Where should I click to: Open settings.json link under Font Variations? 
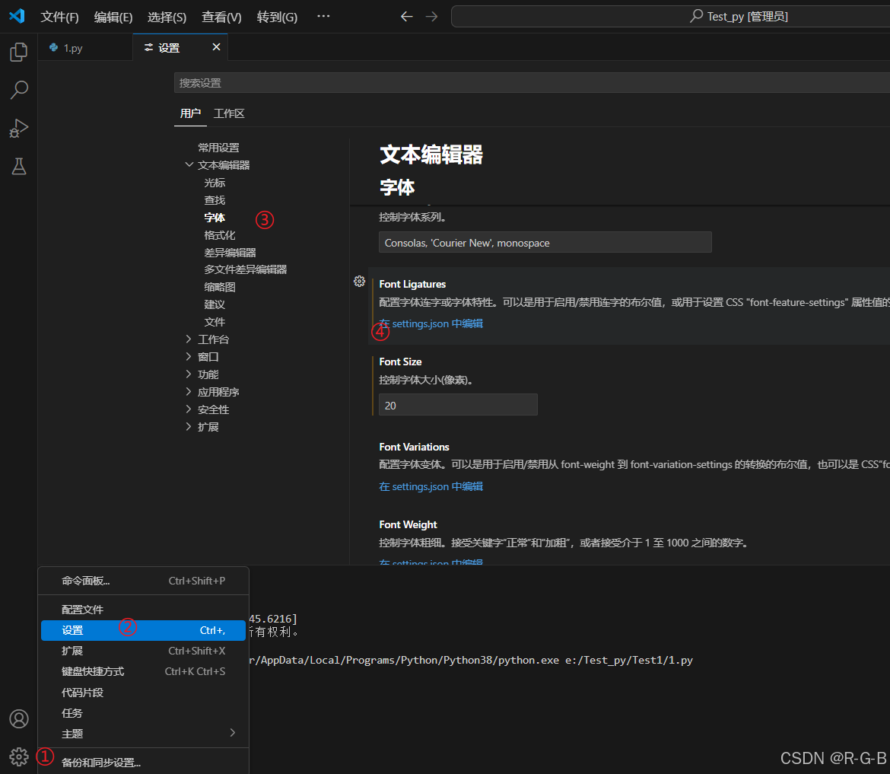tap(431, 486)
